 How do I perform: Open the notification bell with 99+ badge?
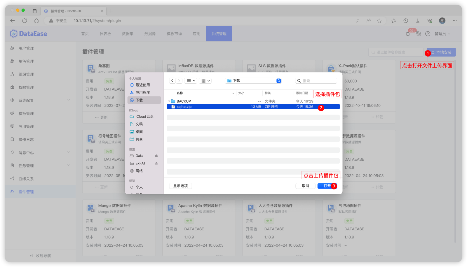[x=408, y=34]
